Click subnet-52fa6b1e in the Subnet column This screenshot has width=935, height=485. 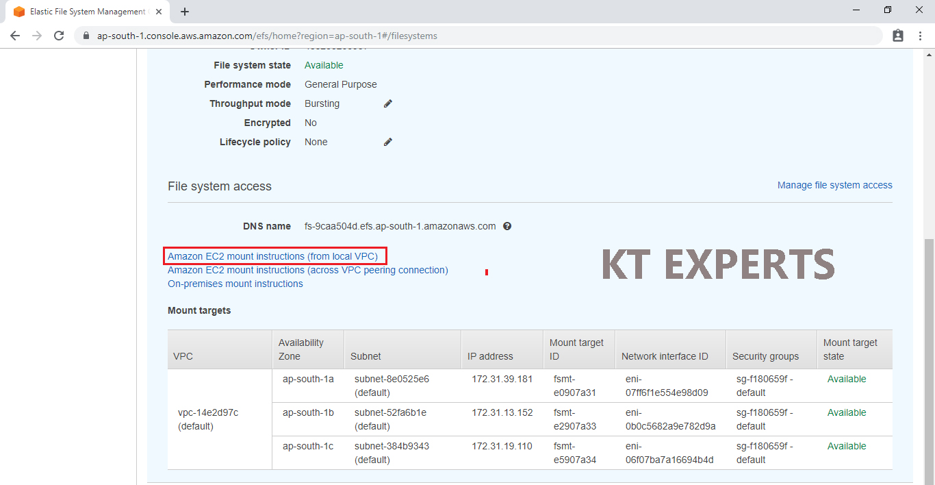[x=390, y=412]
